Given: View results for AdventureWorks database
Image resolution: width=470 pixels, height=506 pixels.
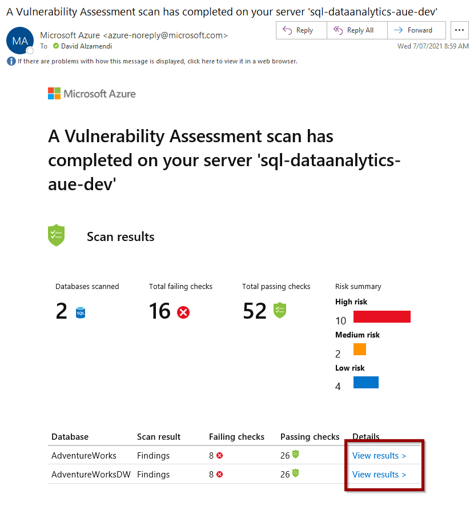Looking at the screenshot, I should [379, 456].
